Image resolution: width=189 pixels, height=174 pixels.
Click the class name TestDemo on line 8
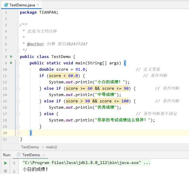[x=61, y=57]
